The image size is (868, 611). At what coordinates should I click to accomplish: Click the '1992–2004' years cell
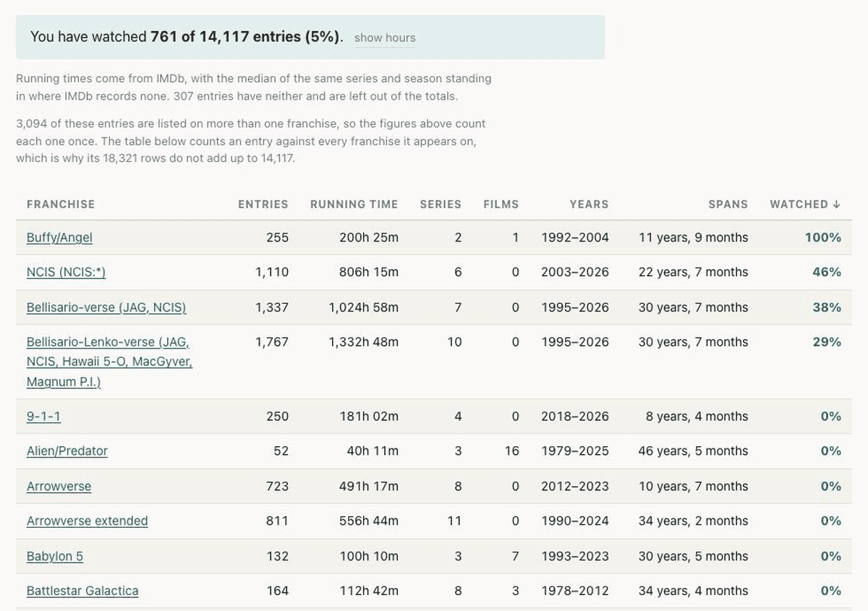pyautogui.click(x=575, y=237)
